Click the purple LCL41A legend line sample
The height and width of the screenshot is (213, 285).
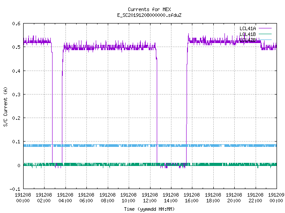[x=265, y=28]
